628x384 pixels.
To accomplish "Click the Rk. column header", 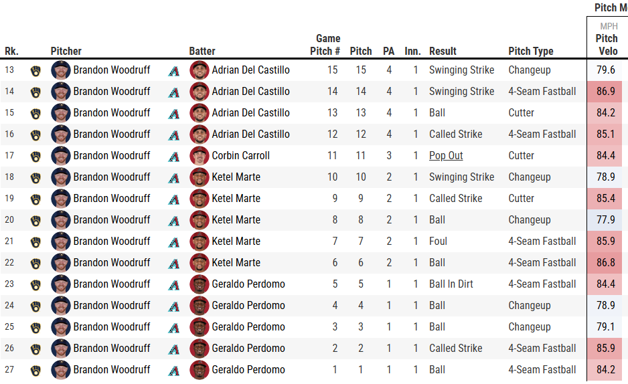I will pyautogui.click(x=11, y=51).
